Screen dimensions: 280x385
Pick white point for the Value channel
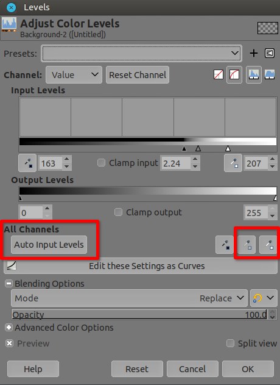coord(233,163)
